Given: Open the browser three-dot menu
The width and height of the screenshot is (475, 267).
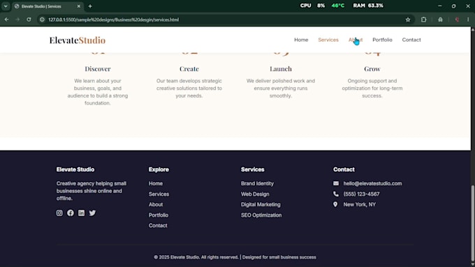Looking at the screenshot, I should click(x=468, y=20).
